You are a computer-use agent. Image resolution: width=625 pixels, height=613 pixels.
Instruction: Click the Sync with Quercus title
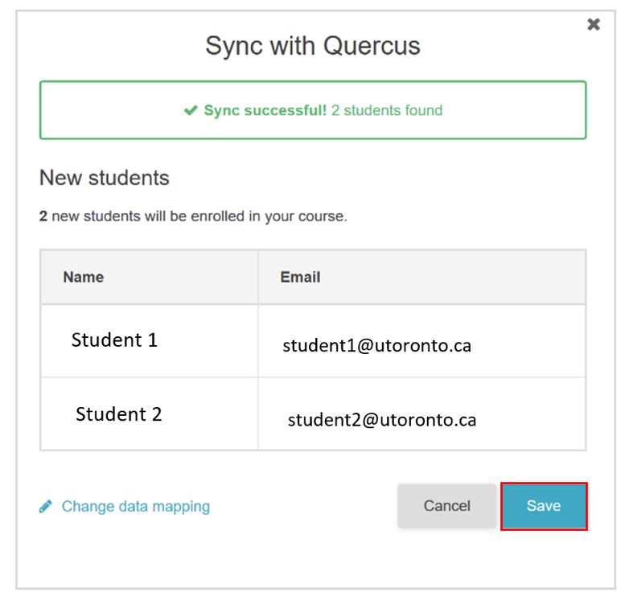click(312, 45)
